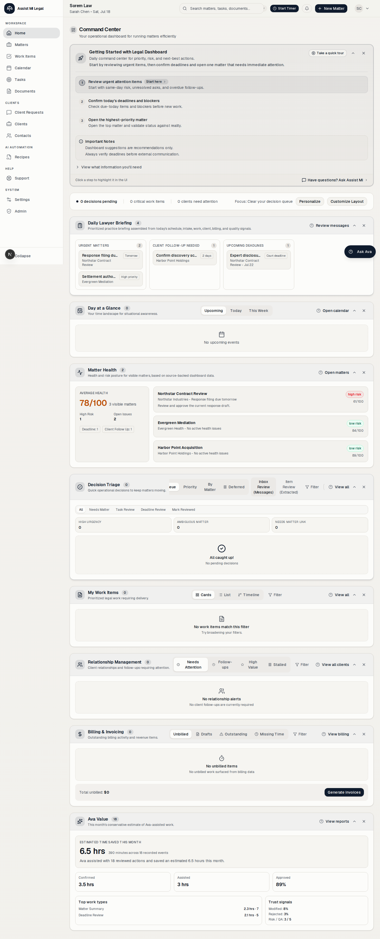Screen dimensions: 380x939
Task: Open the notifications bell icon
Action: (307, 8)
